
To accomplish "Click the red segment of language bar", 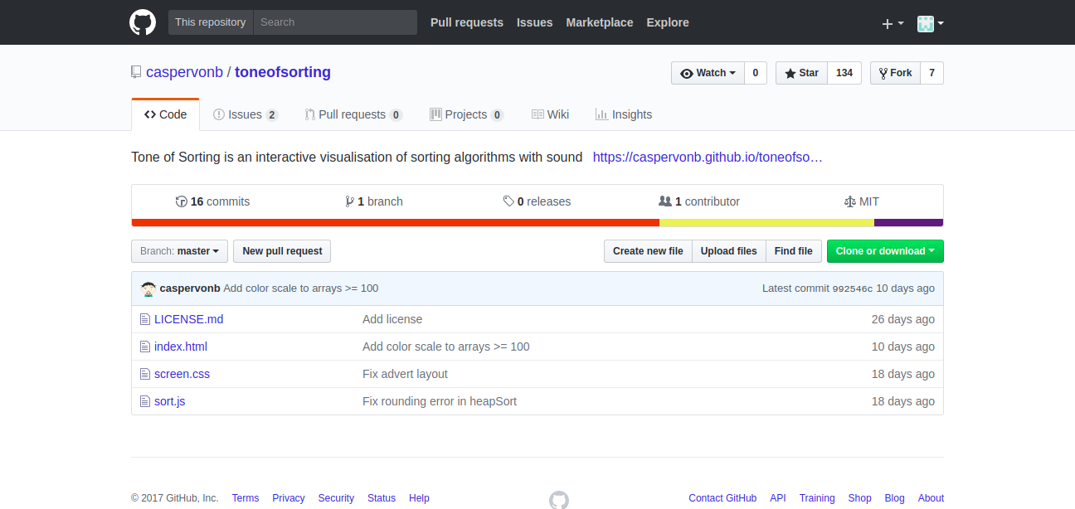I will coord(396,222).
